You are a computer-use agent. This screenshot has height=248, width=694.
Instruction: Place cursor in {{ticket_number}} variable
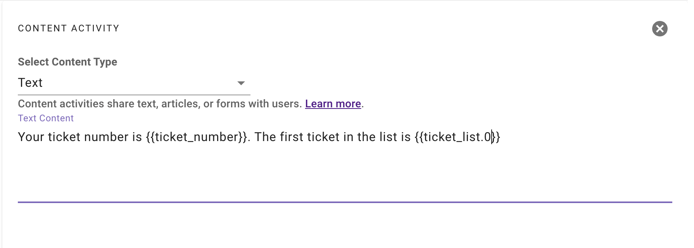196,137
